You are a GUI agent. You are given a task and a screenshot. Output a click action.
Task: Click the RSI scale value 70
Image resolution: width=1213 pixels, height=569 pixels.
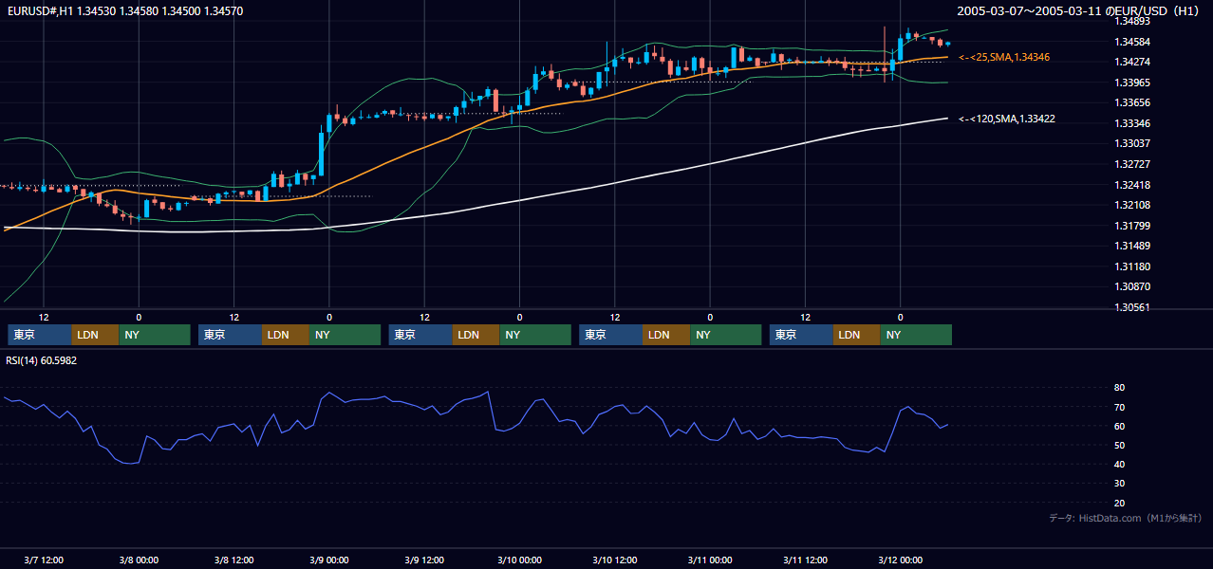click(1119, 407)
